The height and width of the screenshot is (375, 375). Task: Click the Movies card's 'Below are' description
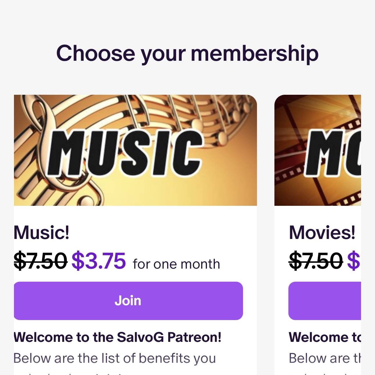tap(325, 358)
